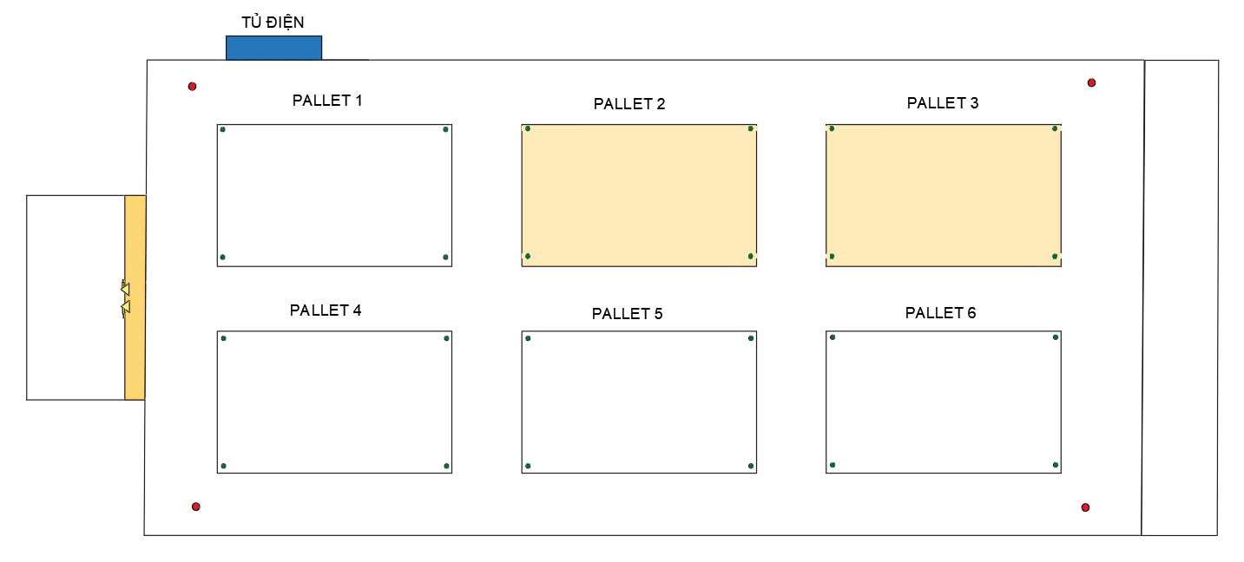
Task: Pick the PALLET 6 rectangle
Action: click(944, 402)
